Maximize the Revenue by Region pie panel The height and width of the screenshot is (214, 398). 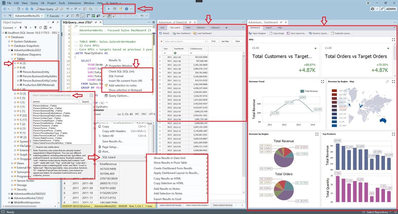(317, 134)
